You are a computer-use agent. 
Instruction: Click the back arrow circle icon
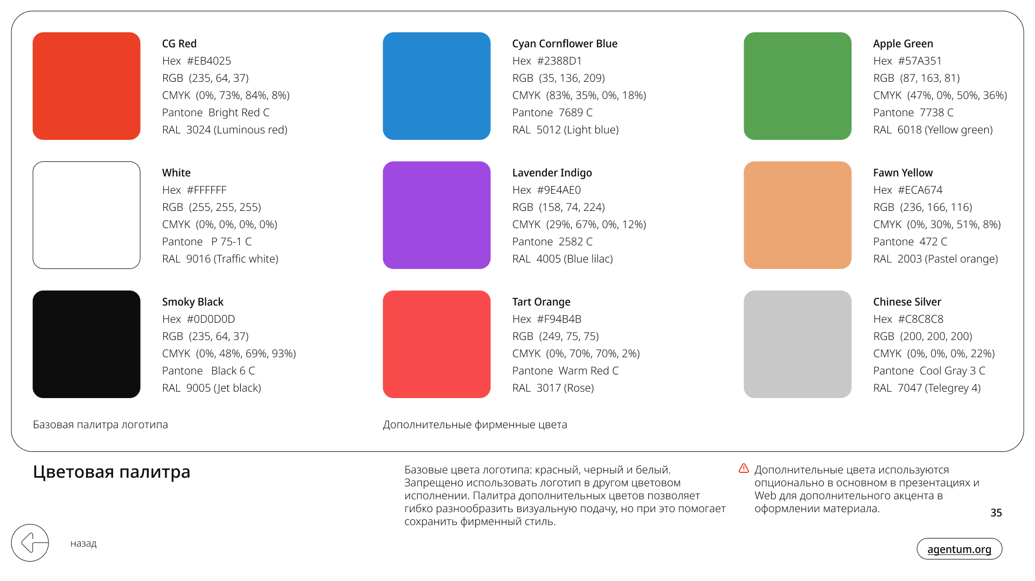pos(30,543)
